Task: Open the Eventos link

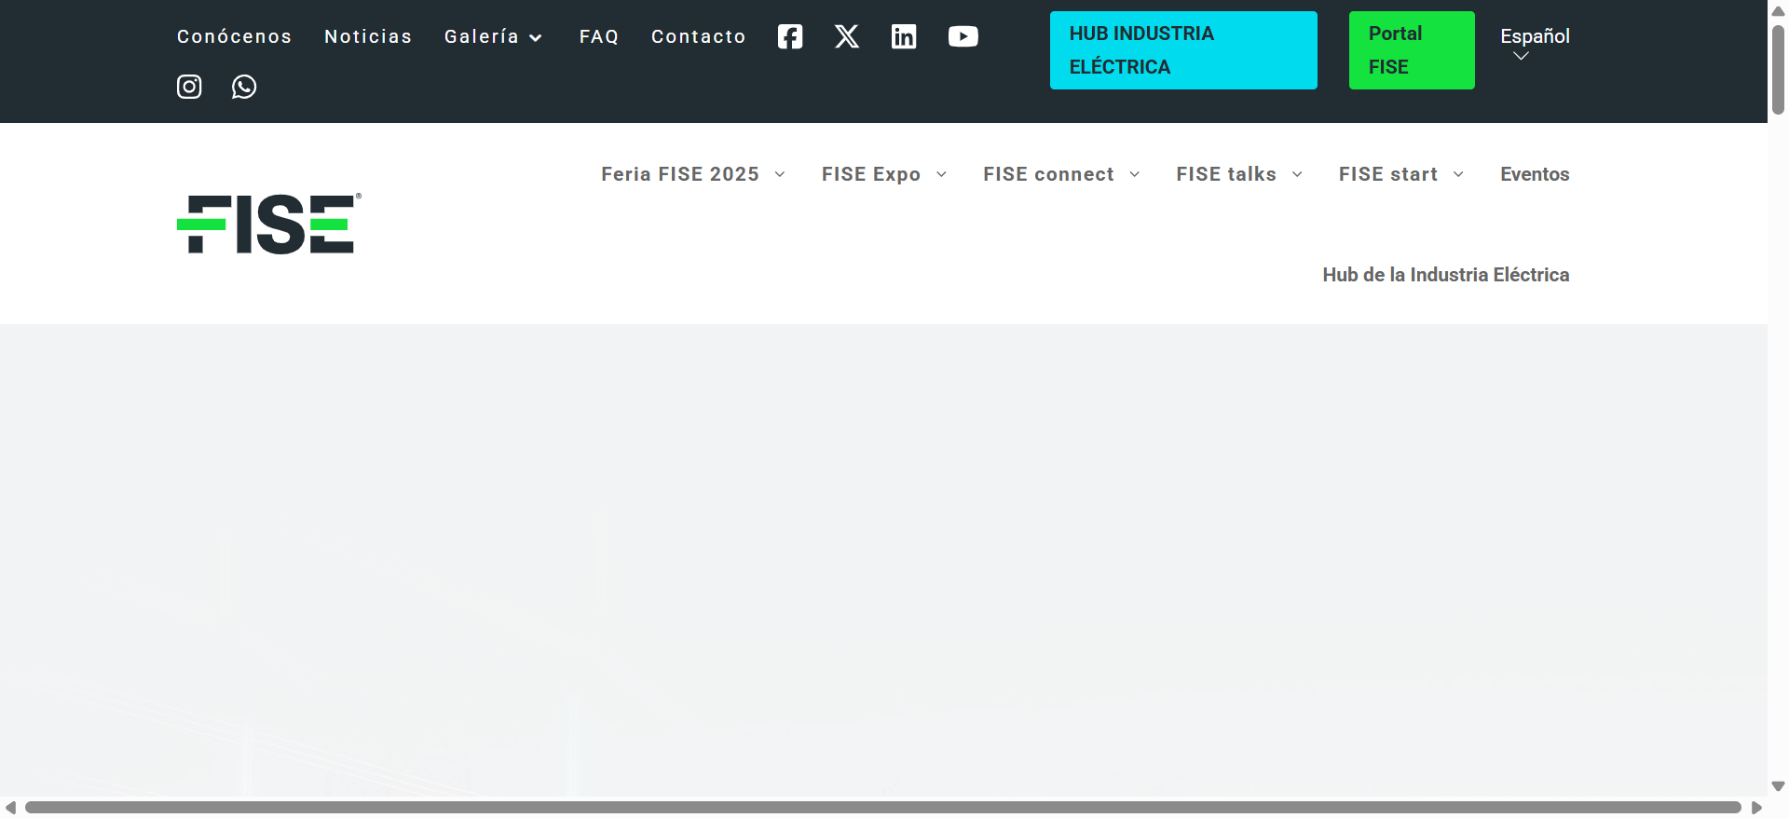Action: 1535,174
